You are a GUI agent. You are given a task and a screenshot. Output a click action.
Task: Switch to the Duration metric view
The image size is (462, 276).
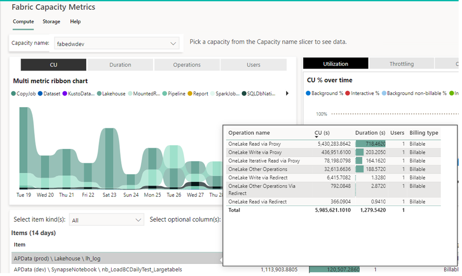[120, 64]
